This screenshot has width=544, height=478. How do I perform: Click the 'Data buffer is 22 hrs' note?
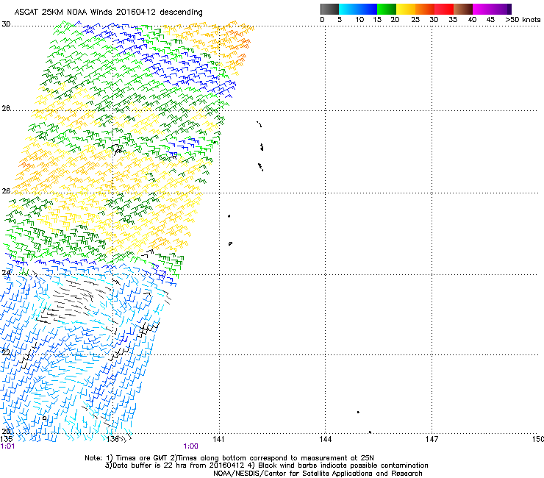(266, 465)
